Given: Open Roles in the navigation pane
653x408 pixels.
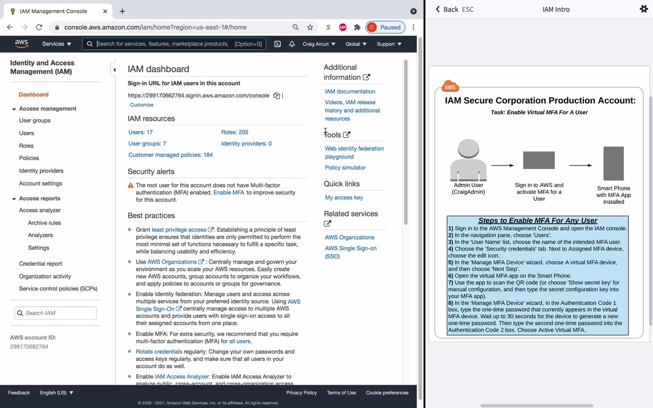Looking at the screenshot, I should (x=26, y=146).
